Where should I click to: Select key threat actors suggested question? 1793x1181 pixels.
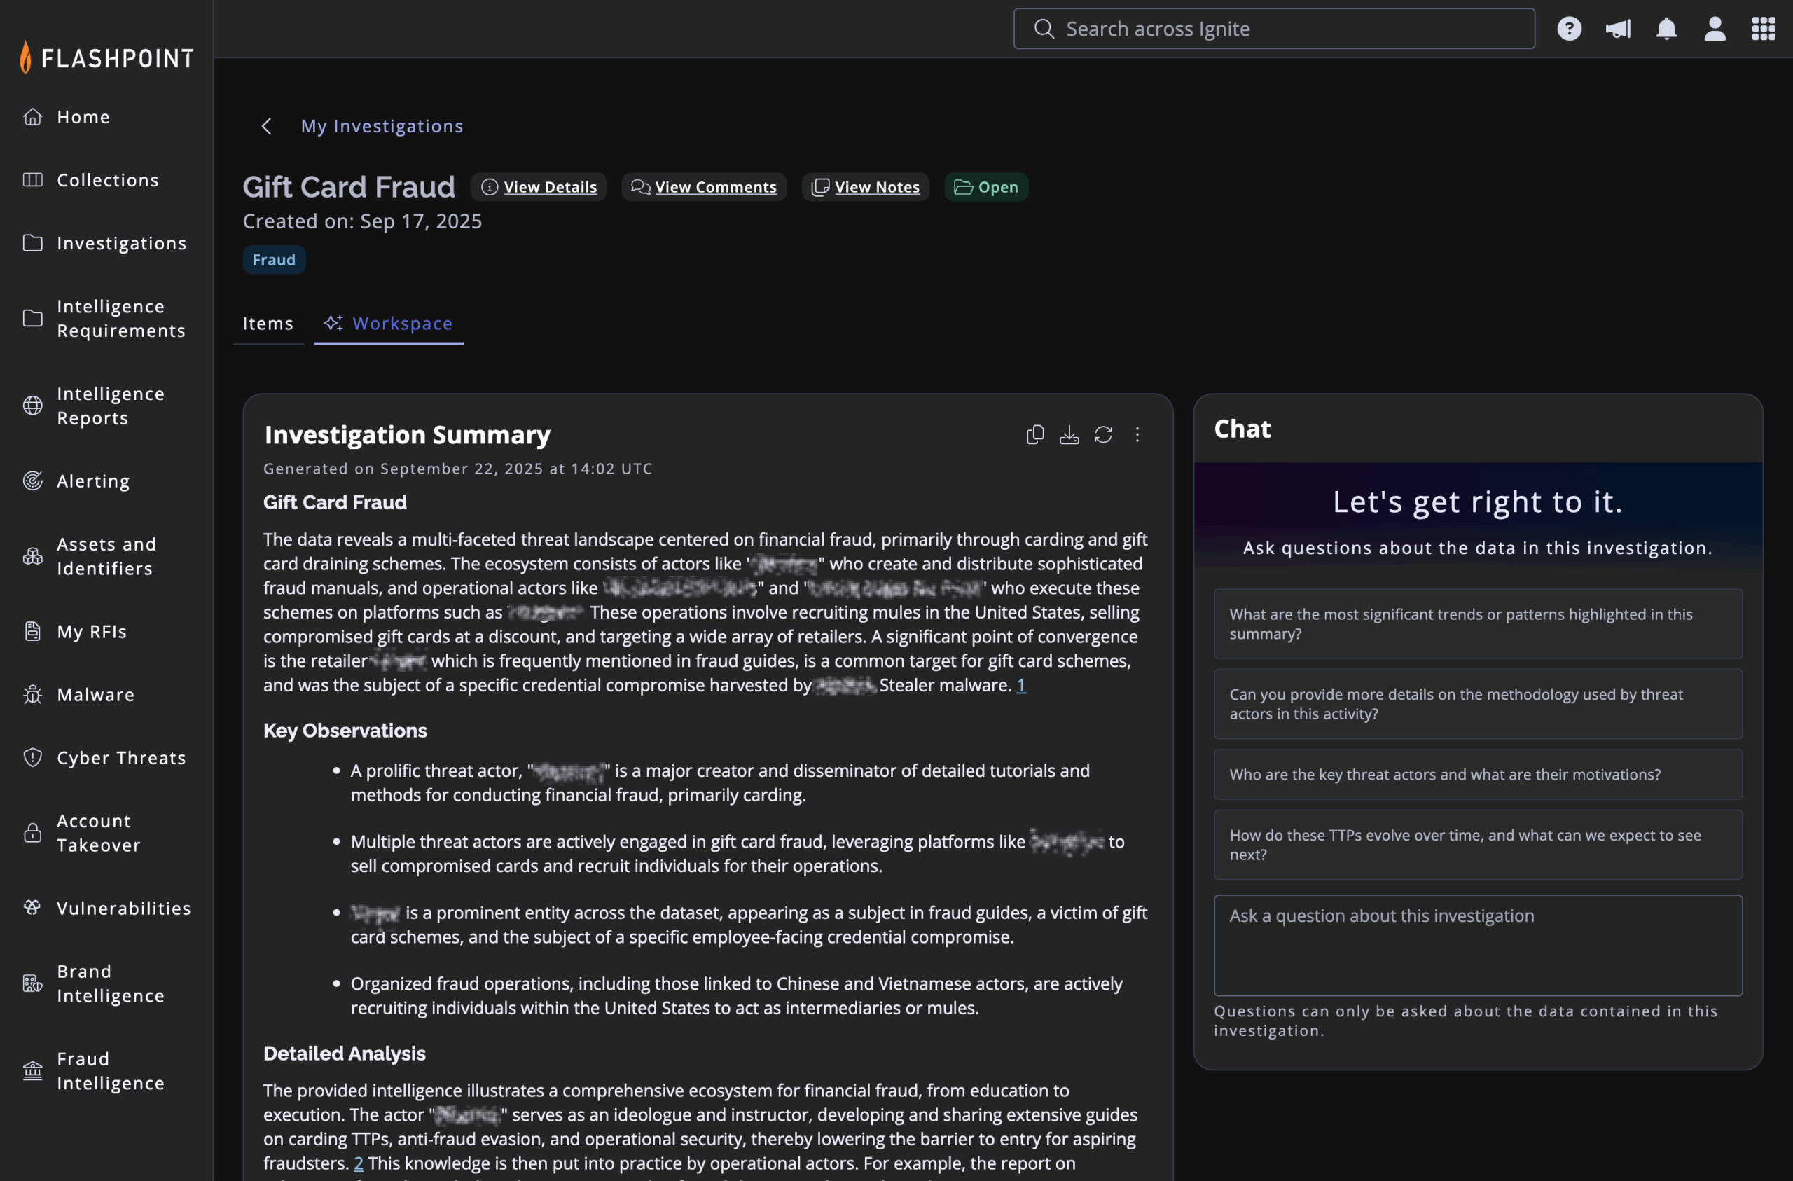[1477, 774]
